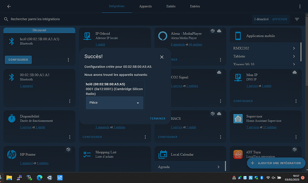Go back with the arrow icon

click(x=9, y=7)
